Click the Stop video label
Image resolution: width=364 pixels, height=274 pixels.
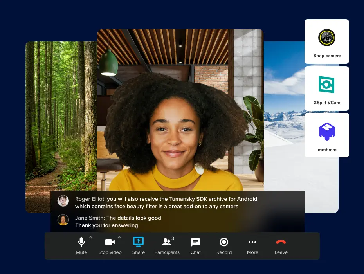[110, 252]
